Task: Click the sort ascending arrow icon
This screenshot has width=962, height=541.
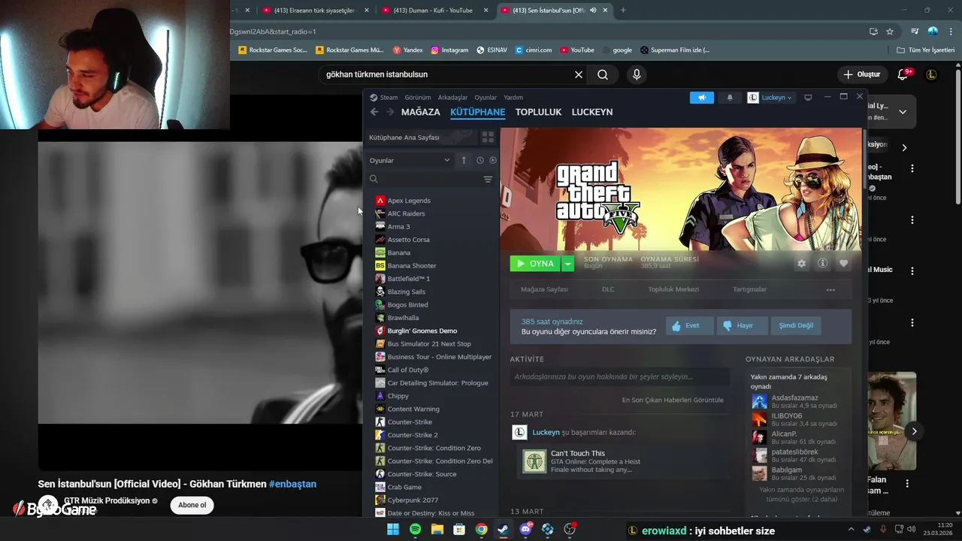Action: coord(464,160)
